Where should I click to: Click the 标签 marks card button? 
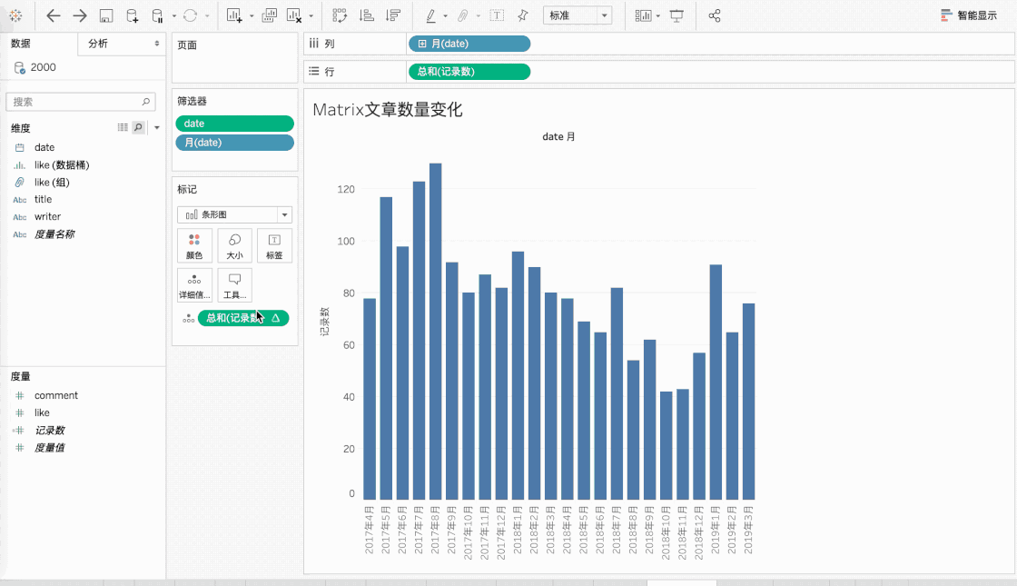(274, 246)
